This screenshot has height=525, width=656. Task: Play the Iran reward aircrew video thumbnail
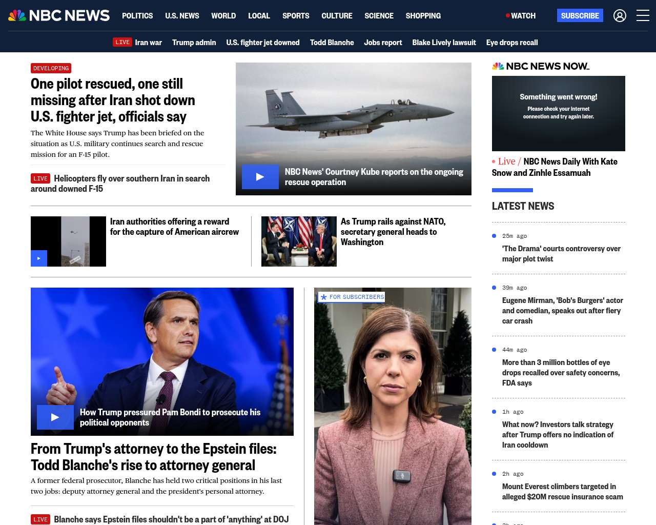(39, 258)
